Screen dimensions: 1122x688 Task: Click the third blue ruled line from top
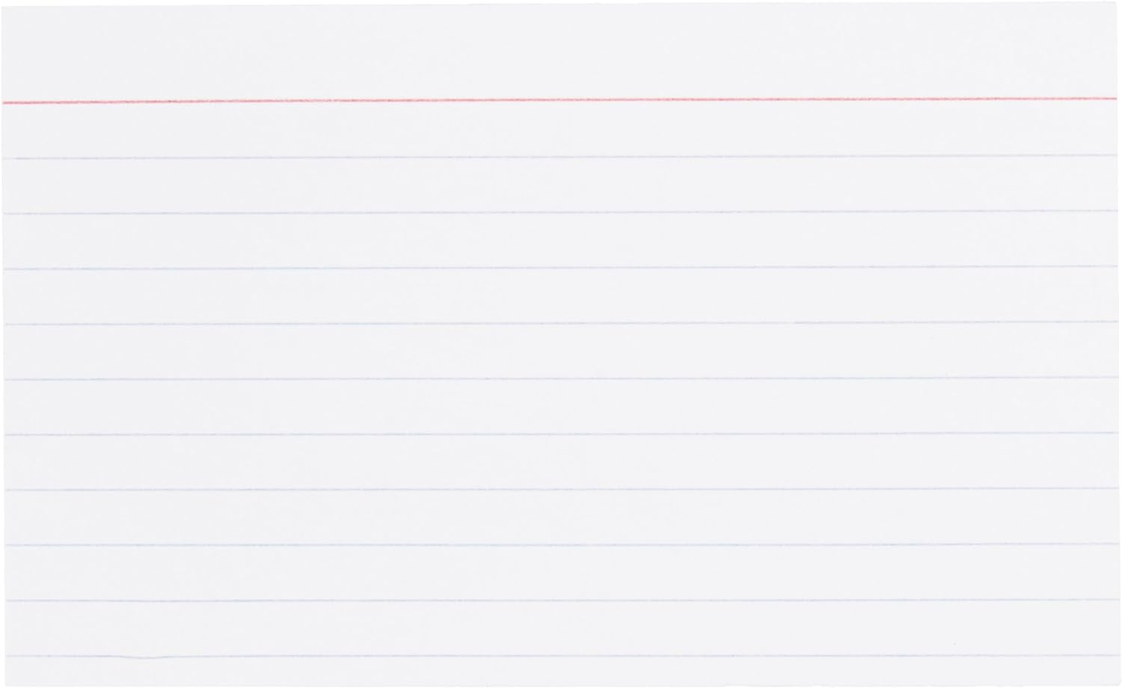point(560,268)
